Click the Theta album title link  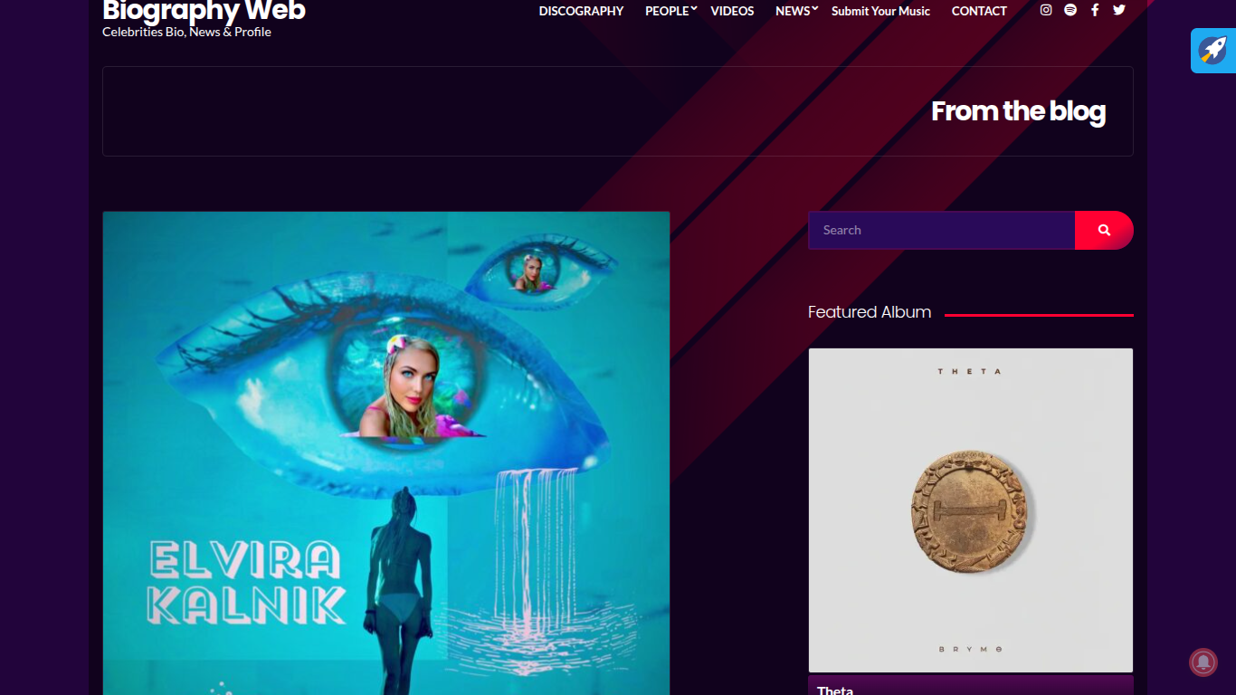(835, 690)
